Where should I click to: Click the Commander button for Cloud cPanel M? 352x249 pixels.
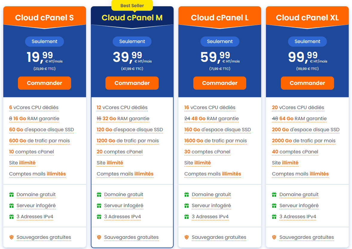tap(132, 83)
